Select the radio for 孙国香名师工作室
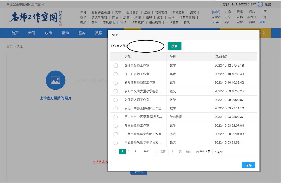 click(x=116, y=126)
